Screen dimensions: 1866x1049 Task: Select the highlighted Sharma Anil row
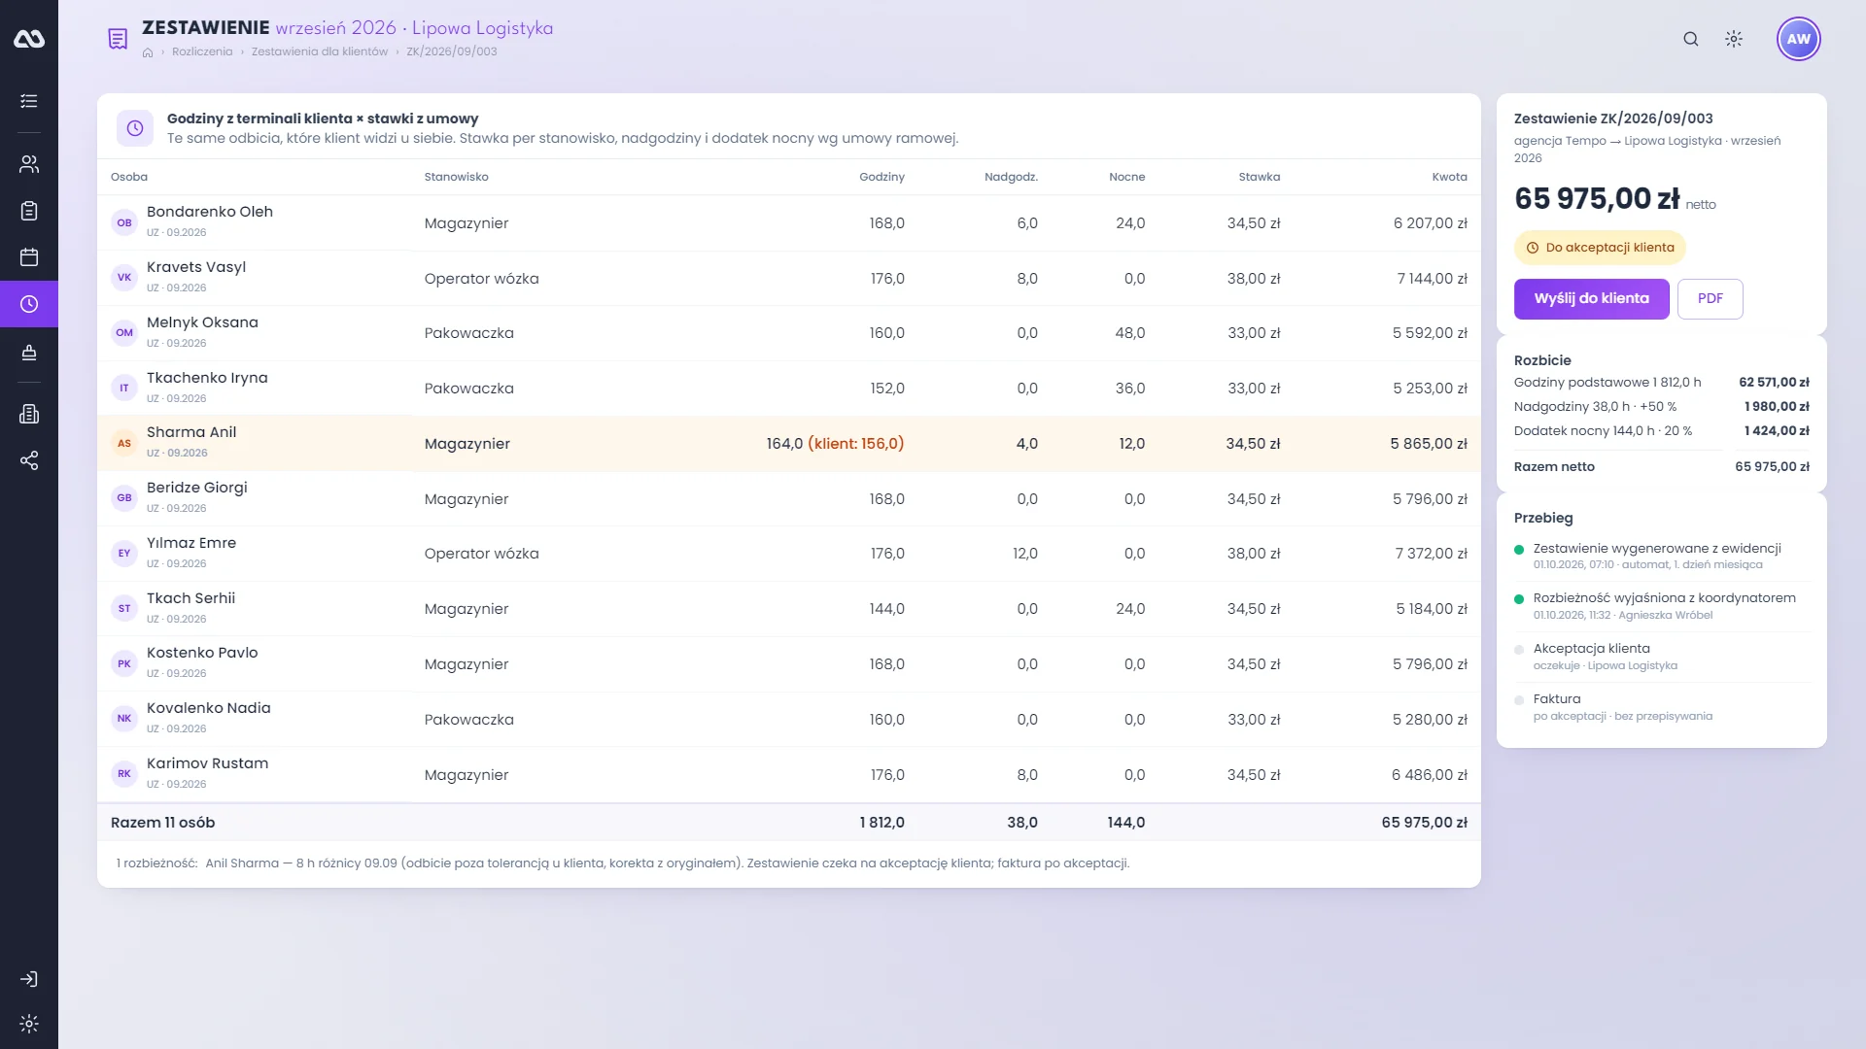(x=789, y=444)
